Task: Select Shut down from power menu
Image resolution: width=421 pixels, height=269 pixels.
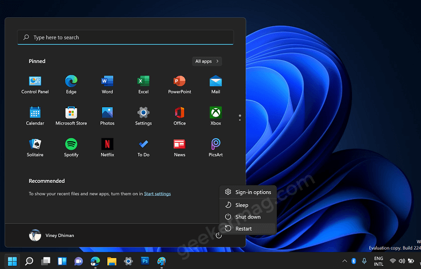Action: click(x=248, y=217)
